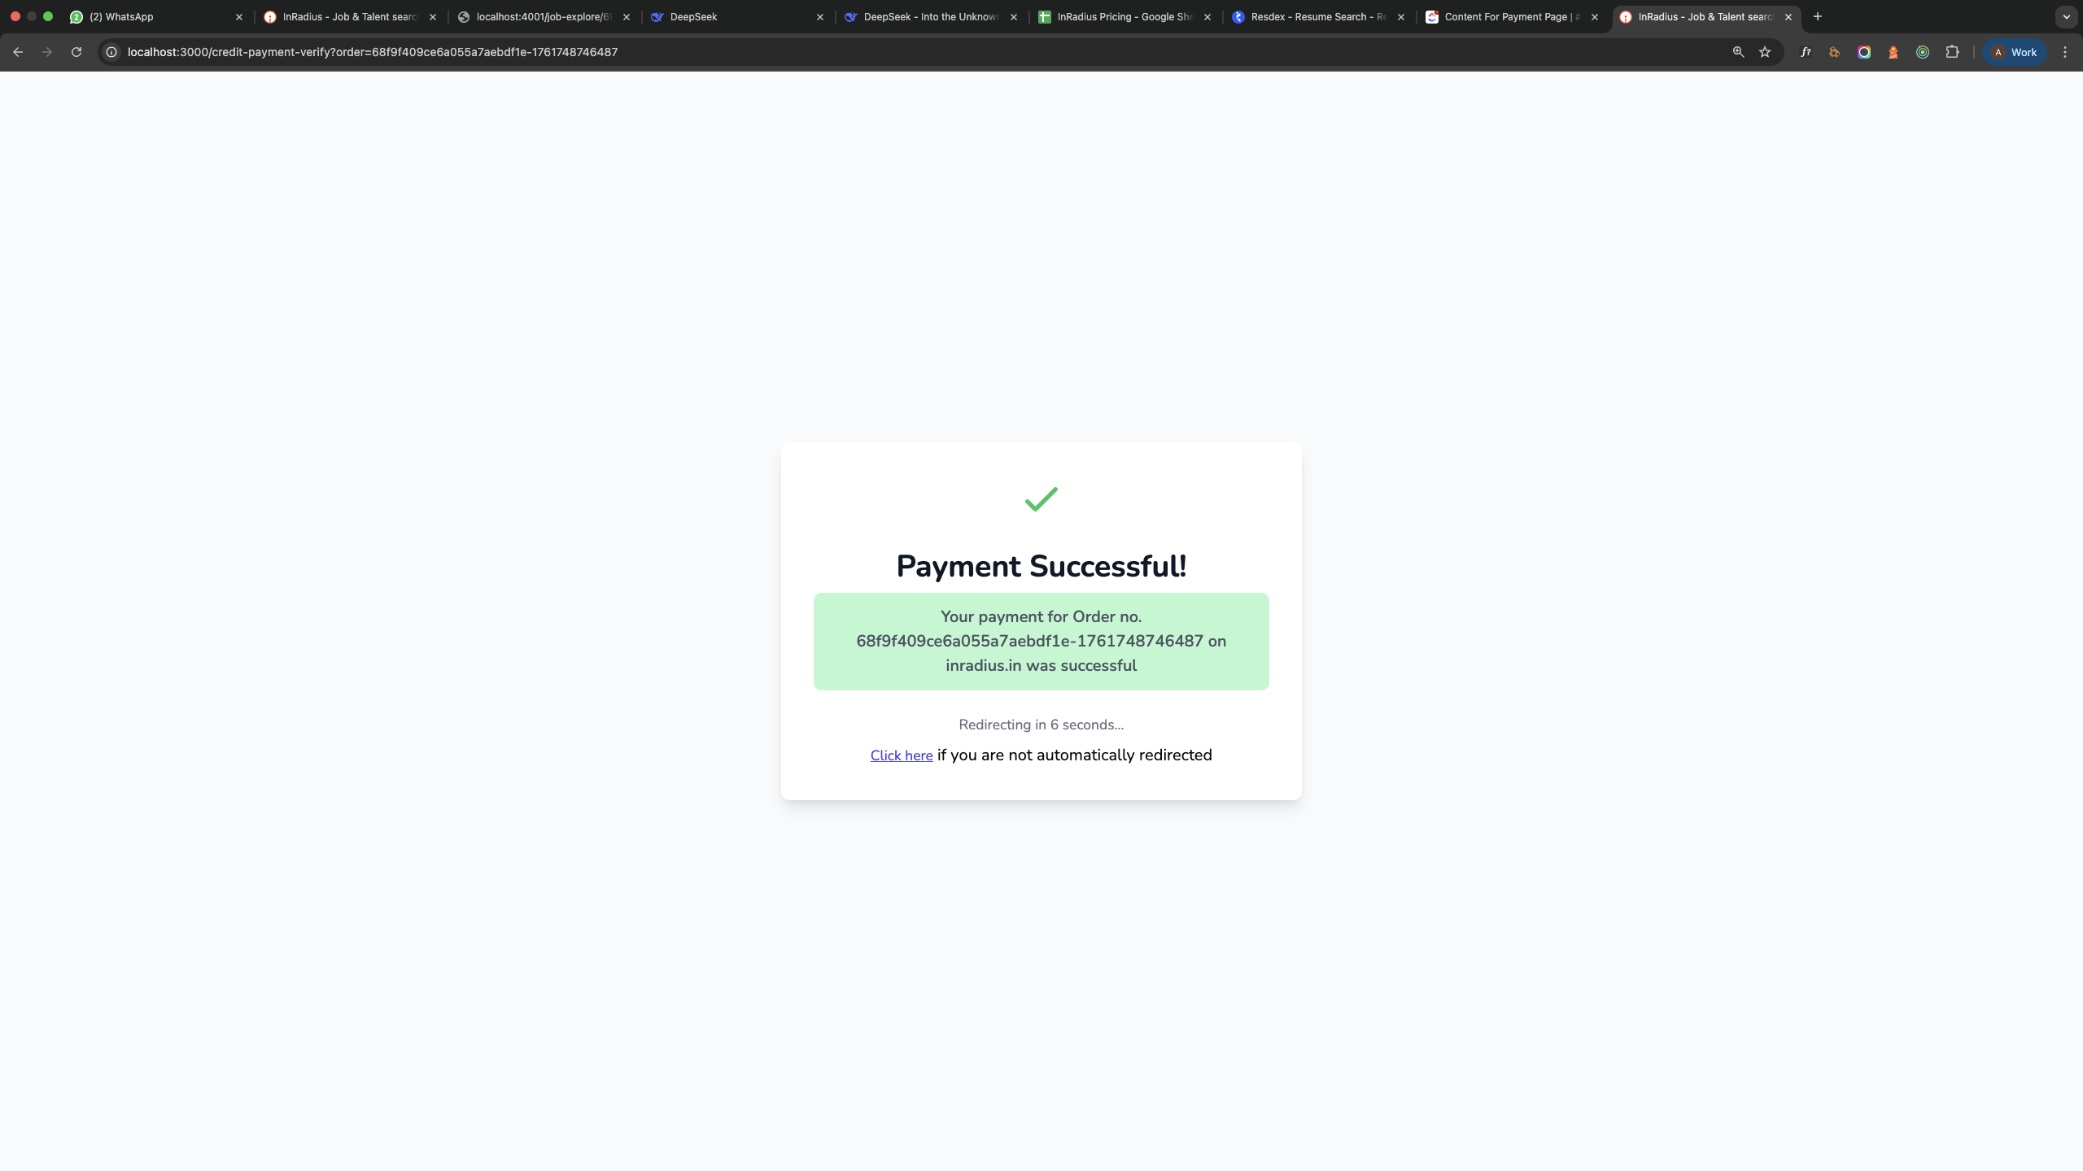Viewport: 2083px width, 1171px height.
Task: Click the forward navigation arrow
Action: click(47, 52)
